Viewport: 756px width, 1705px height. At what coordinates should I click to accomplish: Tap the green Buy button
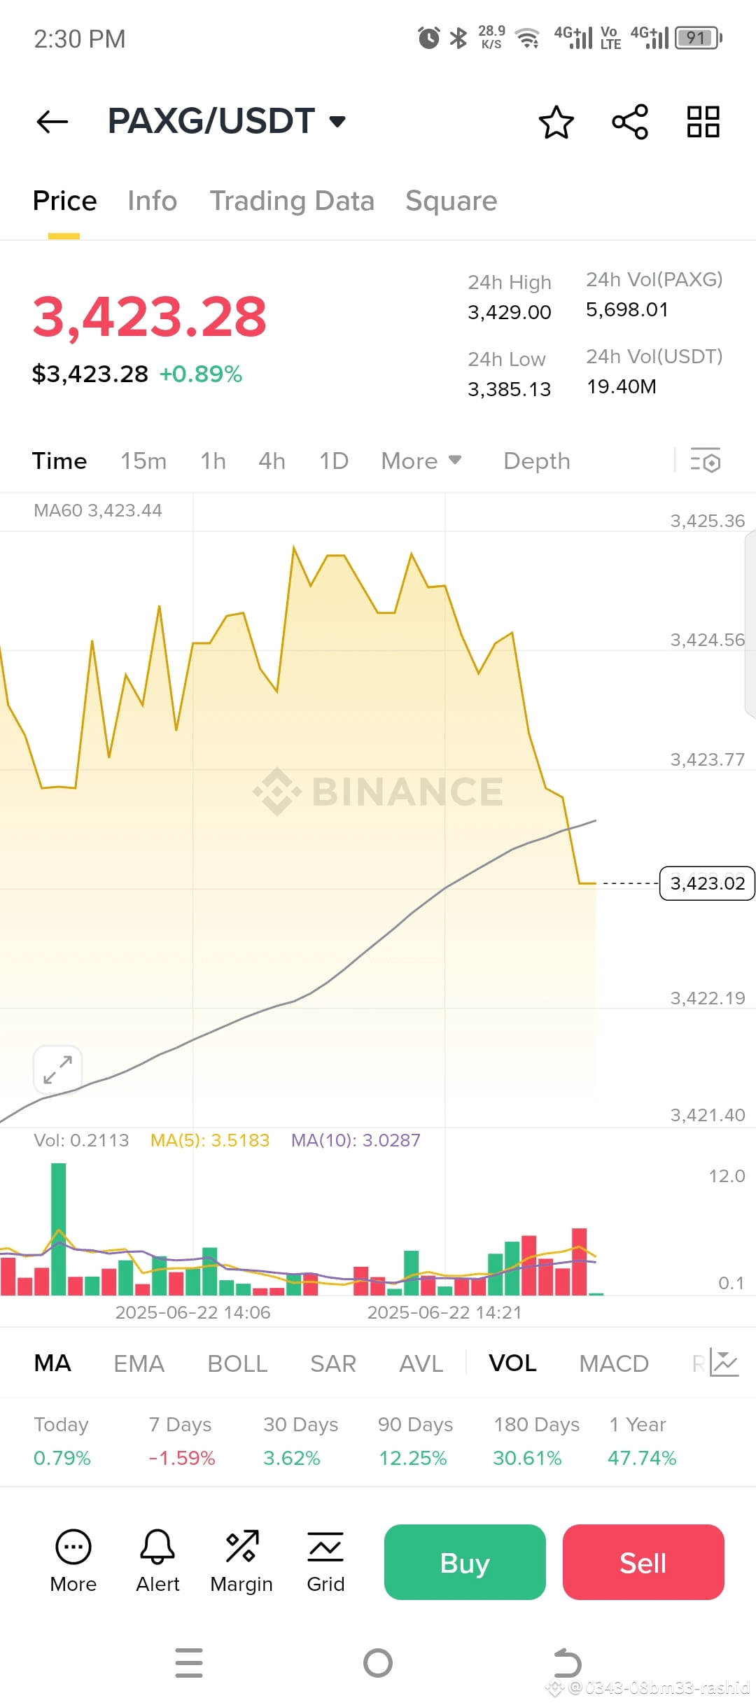pyautogui.click(x=465, y=1562)
